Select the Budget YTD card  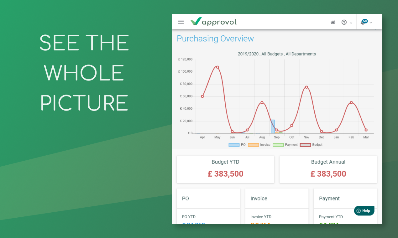pyautogui.click(x=225, y=169)
